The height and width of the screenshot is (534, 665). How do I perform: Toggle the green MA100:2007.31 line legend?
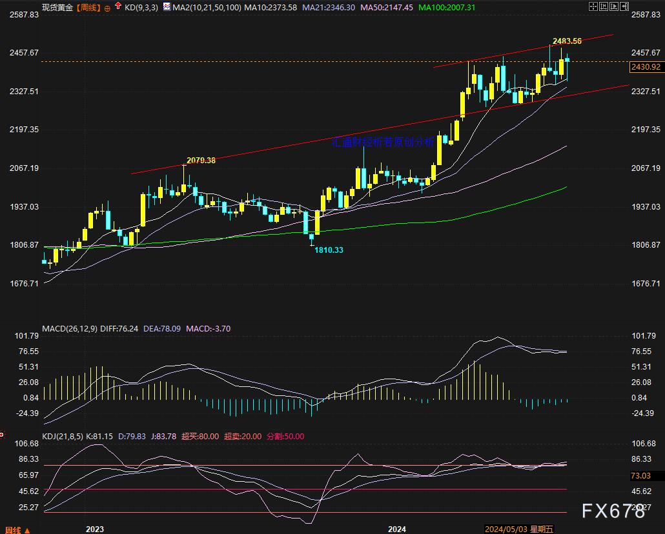[447, 6]
